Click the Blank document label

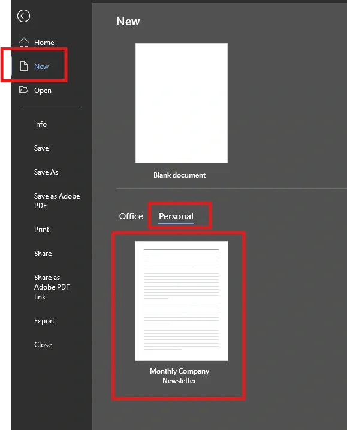click(180, 175)
